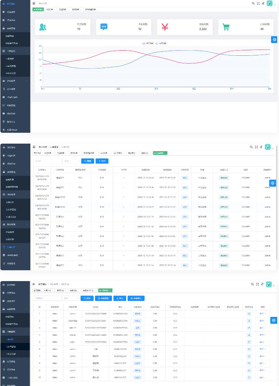The height and width of the screenshot is (386, 279).
Task: Click the ICCID column header in the order table
Action: 124,170
